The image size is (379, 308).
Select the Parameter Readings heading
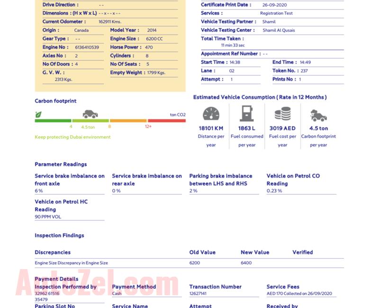pyautogui.click(x=61, y=164)
